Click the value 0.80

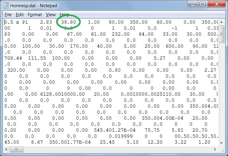[115, 70]
